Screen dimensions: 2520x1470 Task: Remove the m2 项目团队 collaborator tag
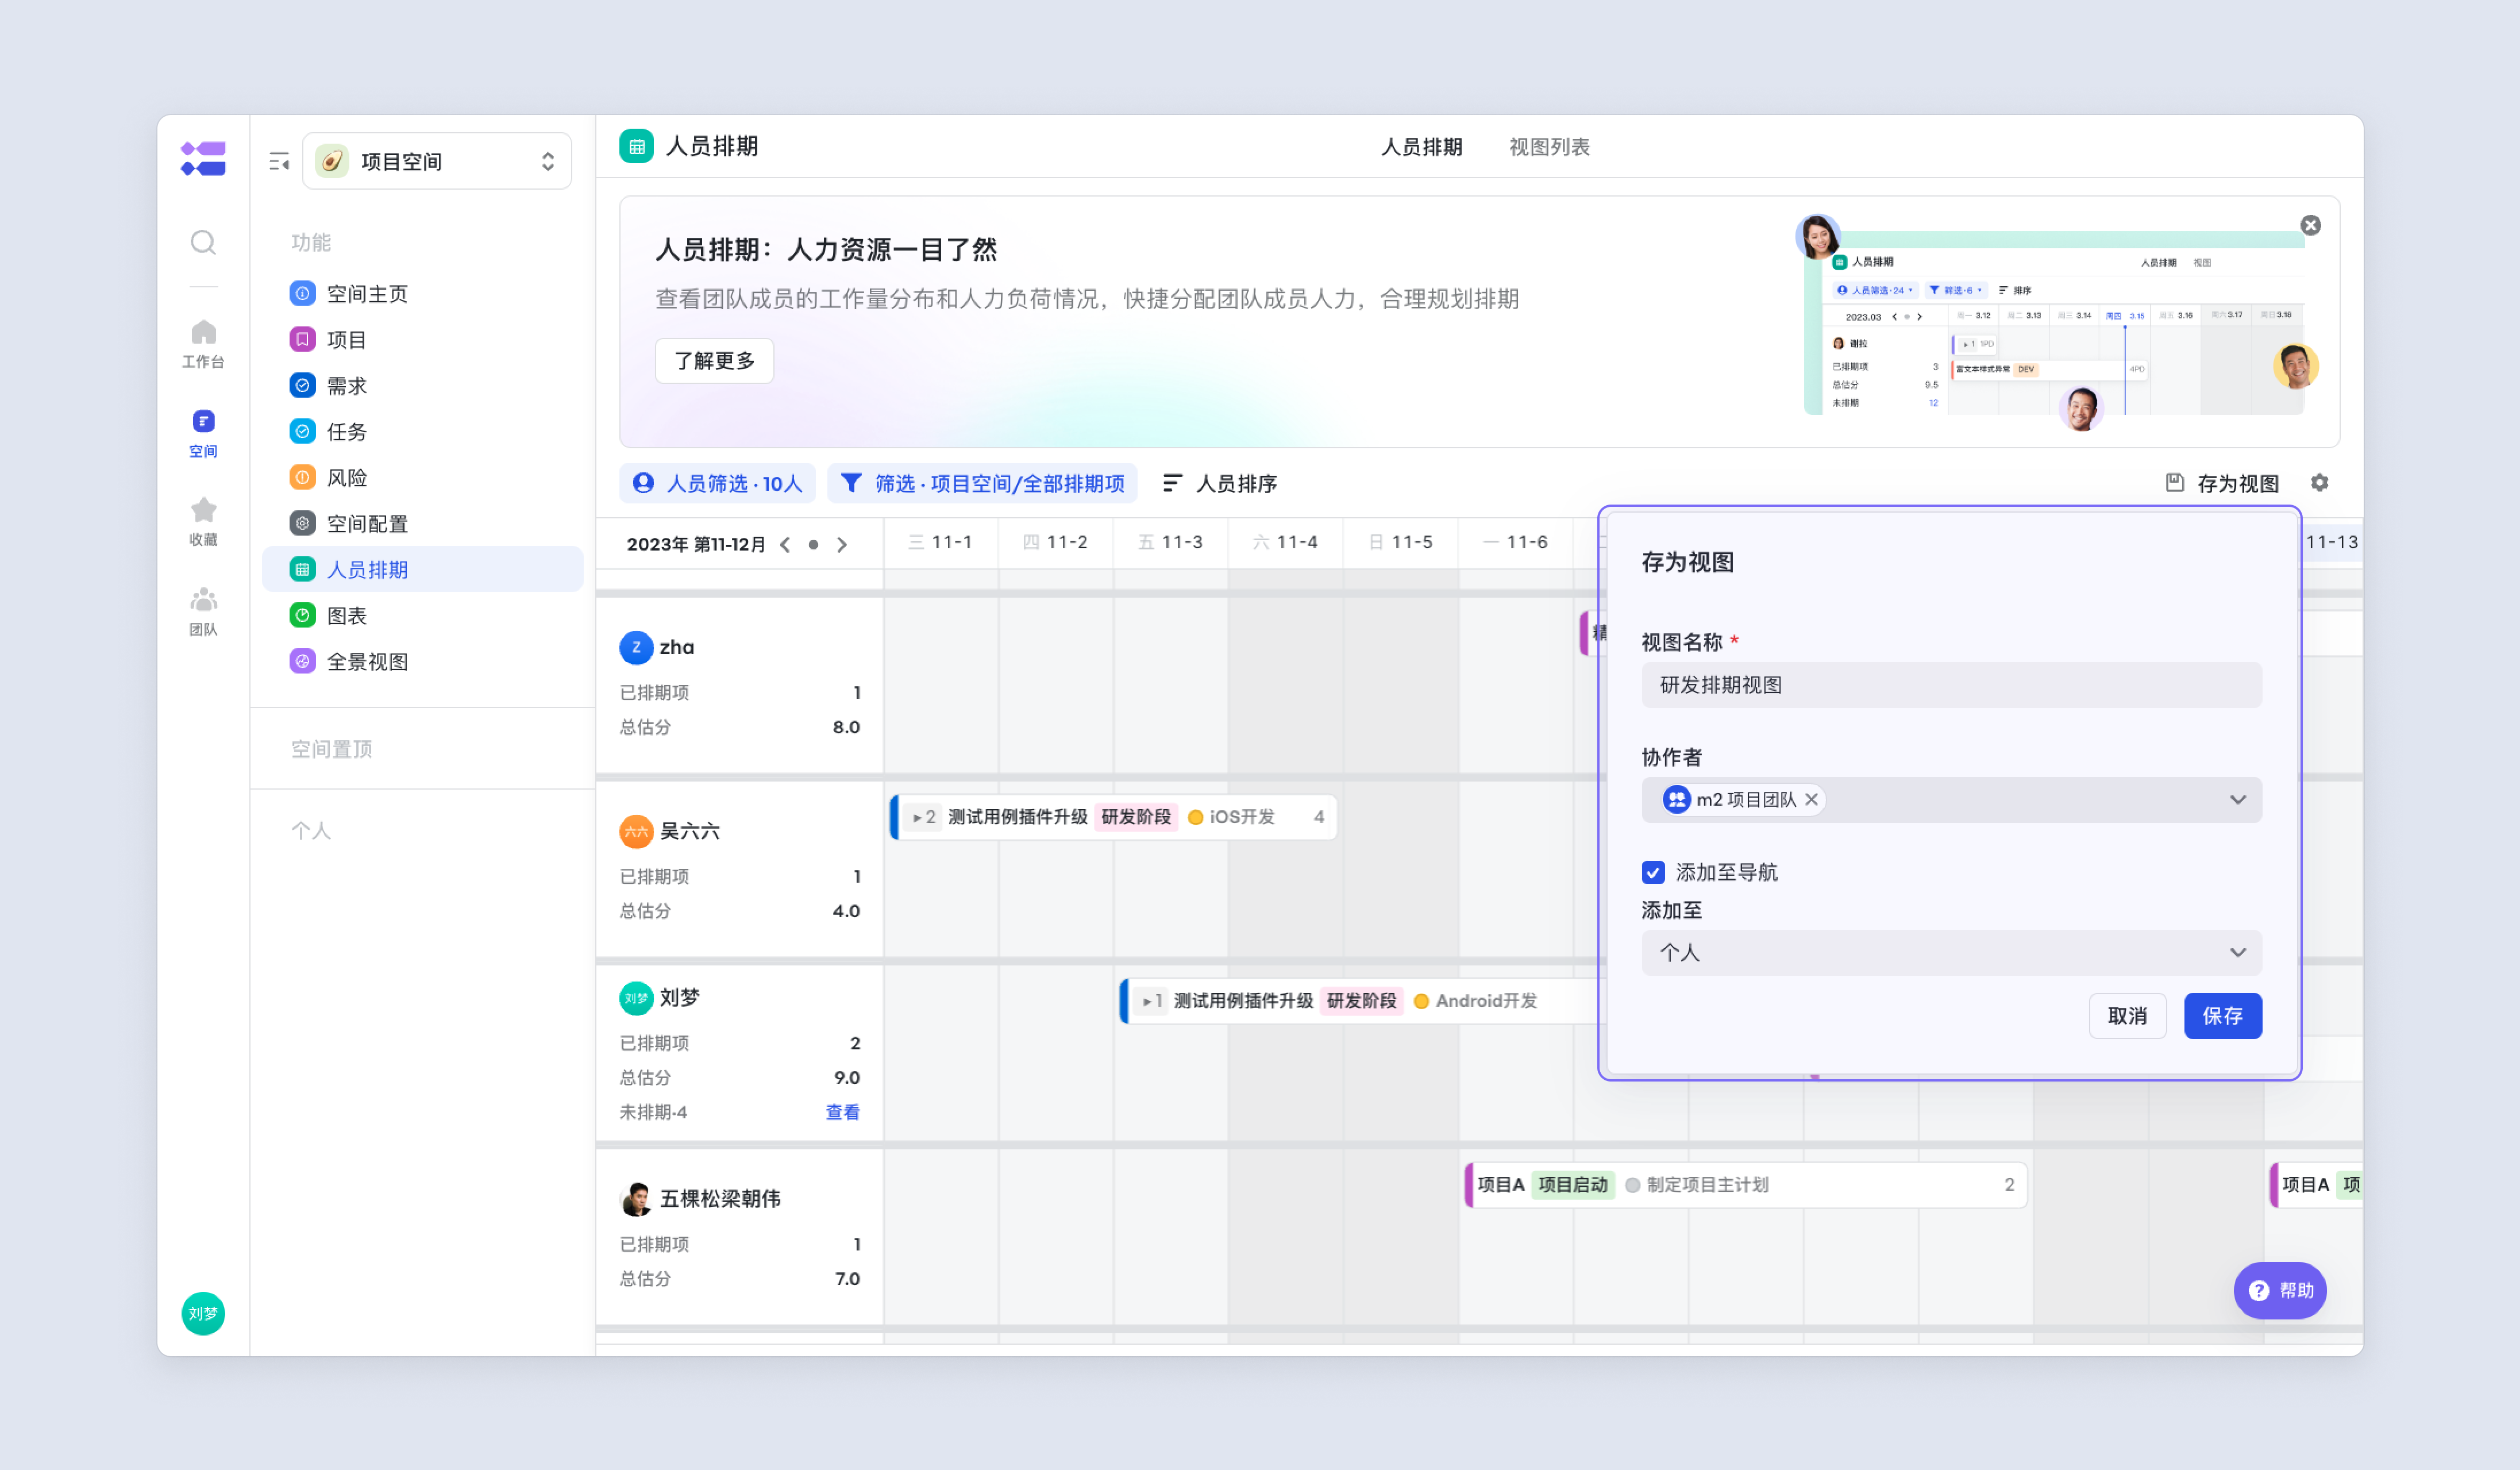point(1811,800)
